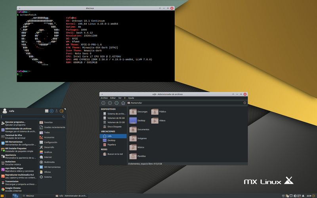Click reload icon at end of path bar
Image resolution: width=317 pixels, height=198 pixels.
coord(244,103)
